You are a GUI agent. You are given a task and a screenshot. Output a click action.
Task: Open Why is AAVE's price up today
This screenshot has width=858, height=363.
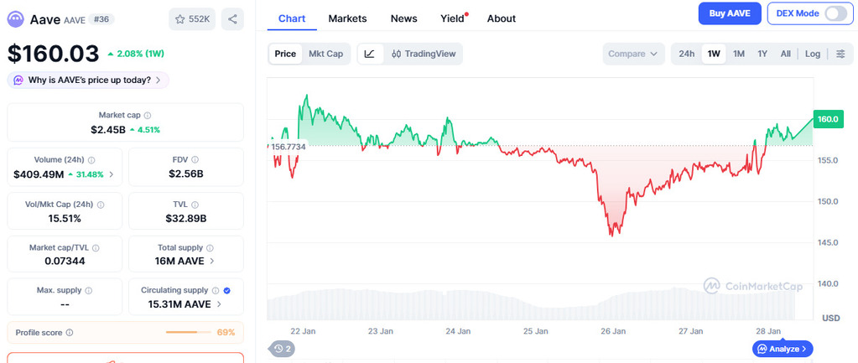click(88, 80)
